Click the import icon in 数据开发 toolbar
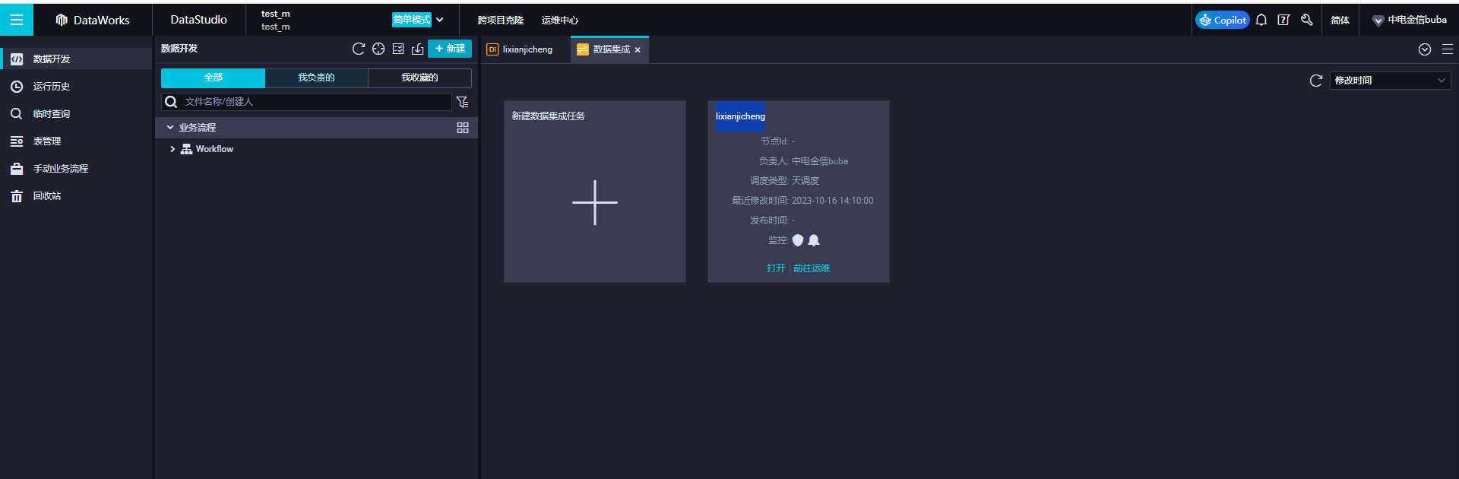 pos(418,49)
